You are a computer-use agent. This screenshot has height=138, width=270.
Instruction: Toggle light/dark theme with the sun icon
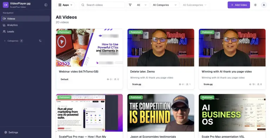pyautogui.click(x=255, y=5)
